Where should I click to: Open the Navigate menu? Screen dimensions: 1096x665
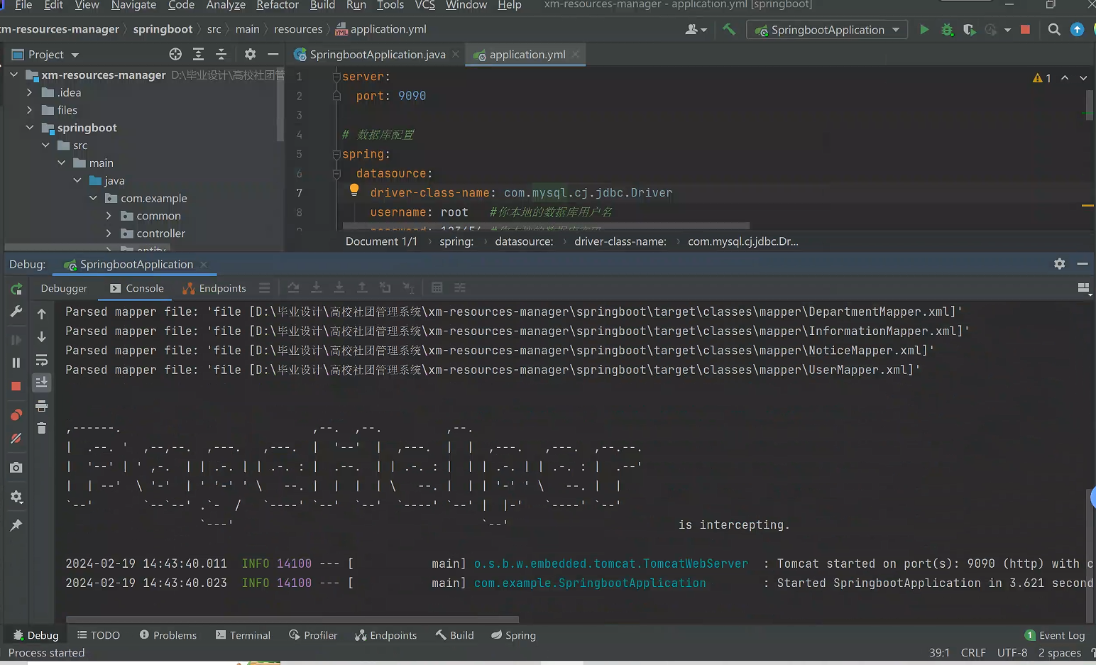tap(133, 5)
